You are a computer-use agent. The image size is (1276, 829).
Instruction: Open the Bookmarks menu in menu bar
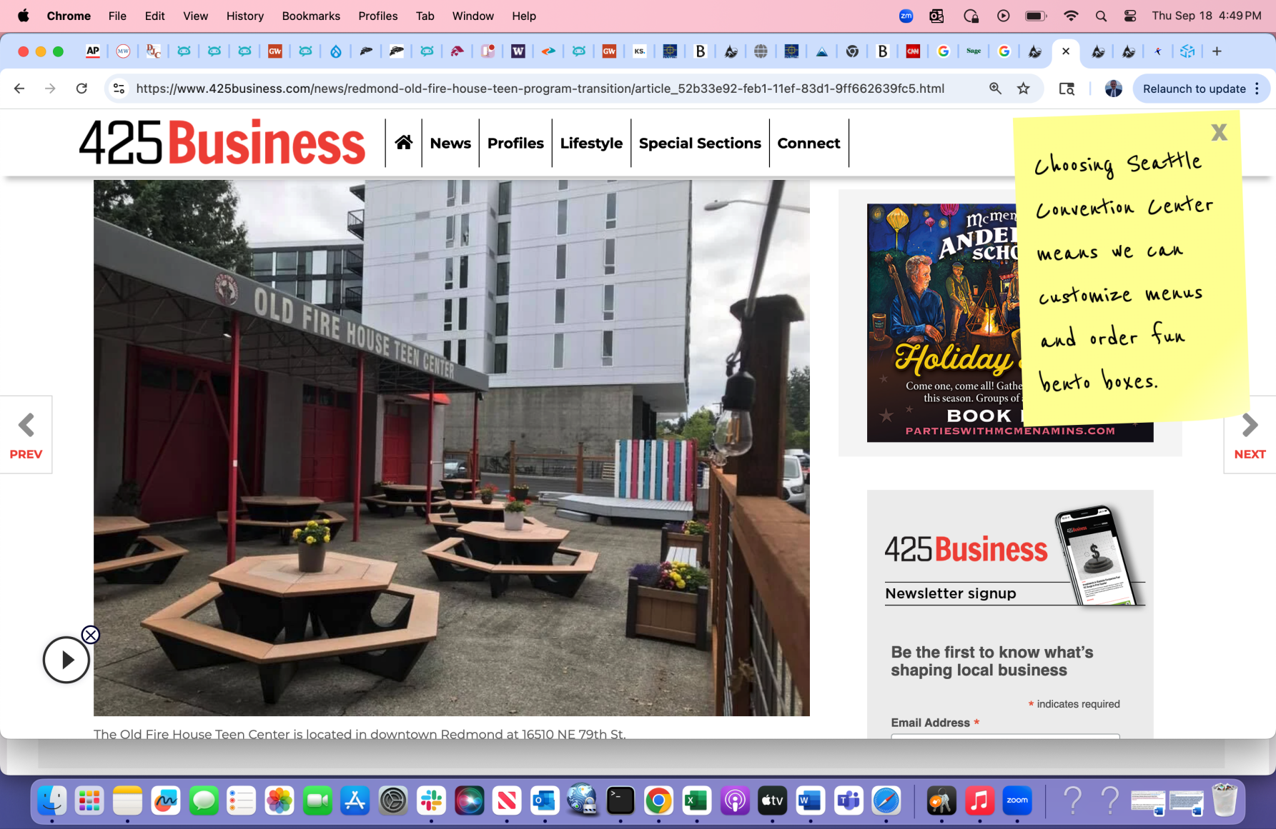tap(310, 16)
